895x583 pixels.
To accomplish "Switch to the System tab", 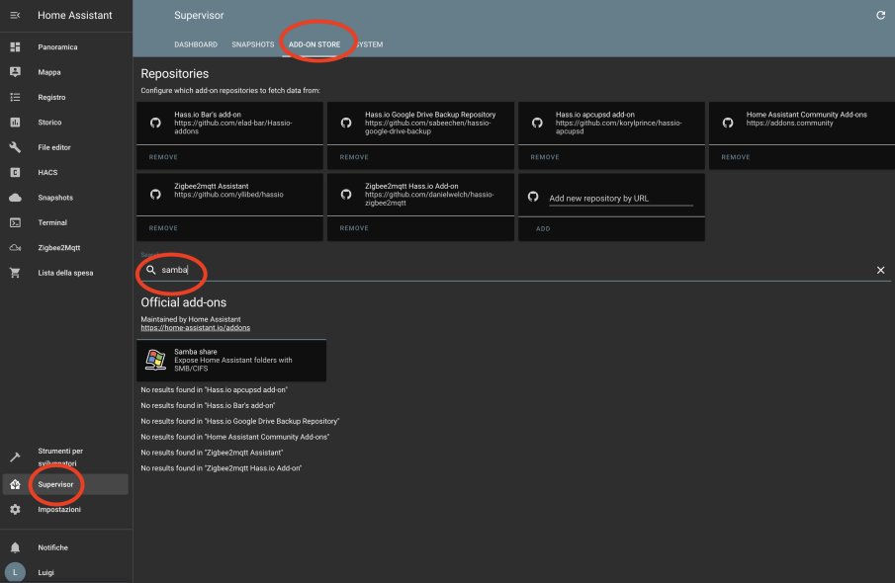I will click(x=369, y=44).
